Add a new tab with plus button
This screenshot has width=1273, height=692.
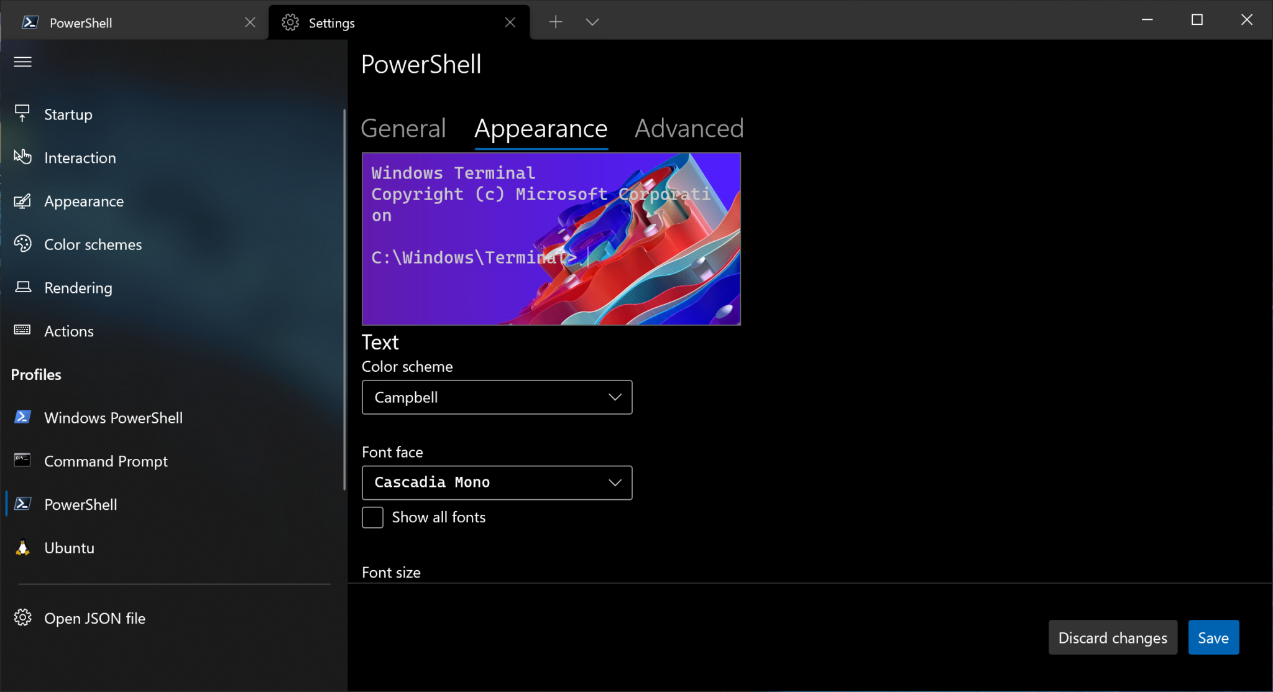pos(555,22)
